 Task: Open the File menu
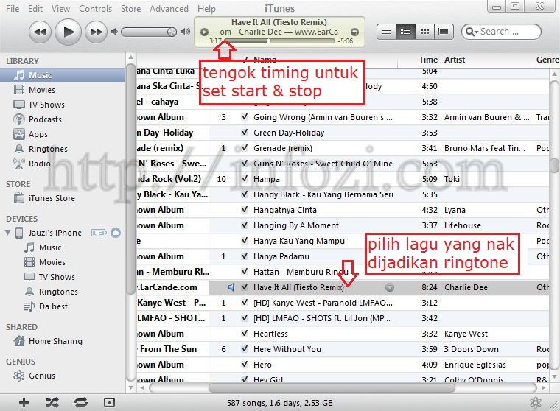click(x=13, y=9)
